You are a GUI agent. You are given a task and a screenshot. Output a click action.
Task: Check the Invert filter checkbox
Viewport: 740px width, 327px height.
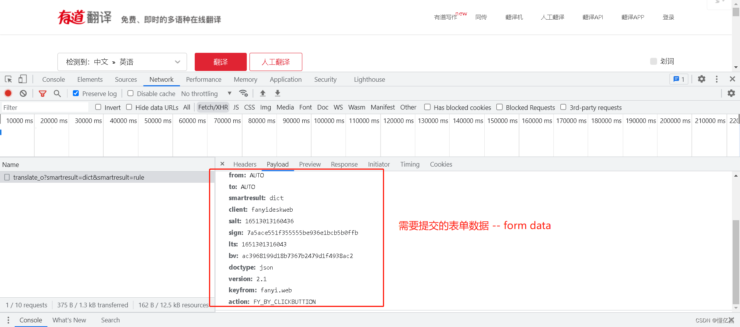tap(98, 107)
